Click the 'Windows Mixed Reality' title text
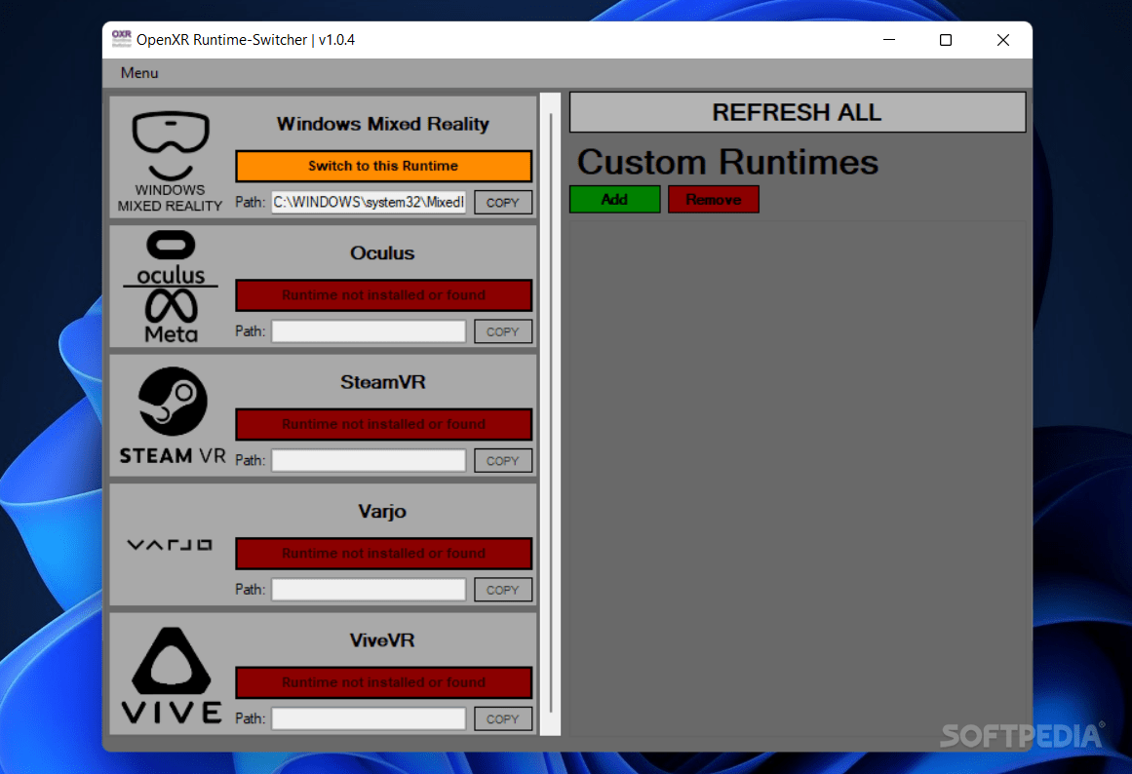 coord(382,124)
